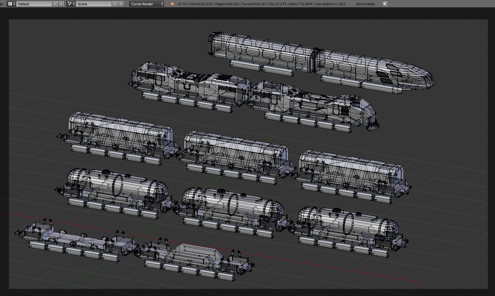The height and width of the screenshot is (296, 495).
Task: Delete the Default screen layout
Action: [61, 4]
